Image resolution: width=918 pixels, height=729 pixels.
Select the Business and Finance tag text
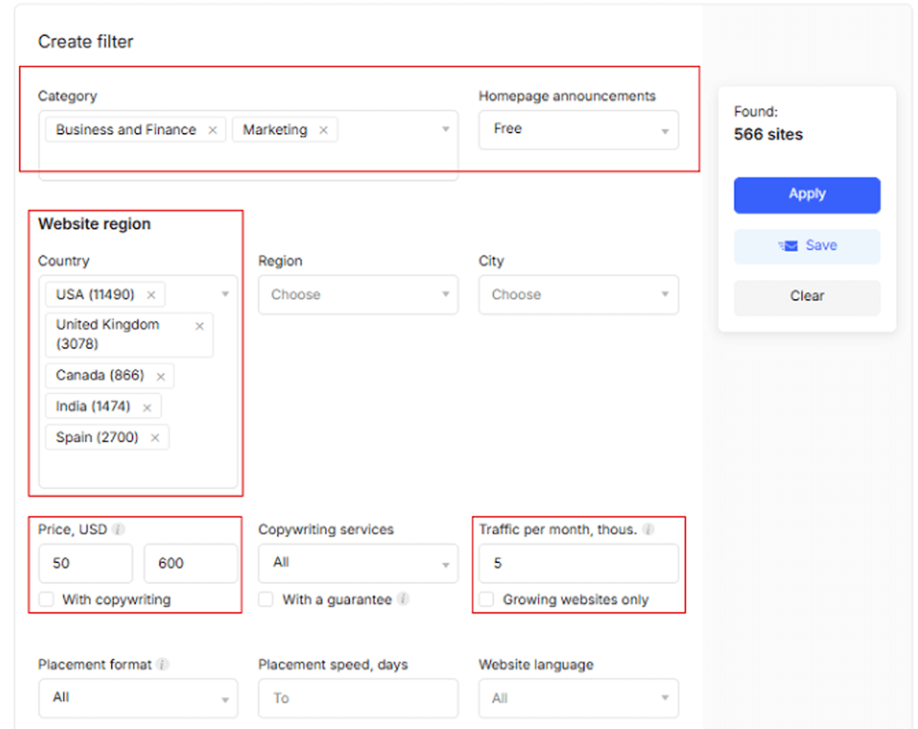coord(126,129)
